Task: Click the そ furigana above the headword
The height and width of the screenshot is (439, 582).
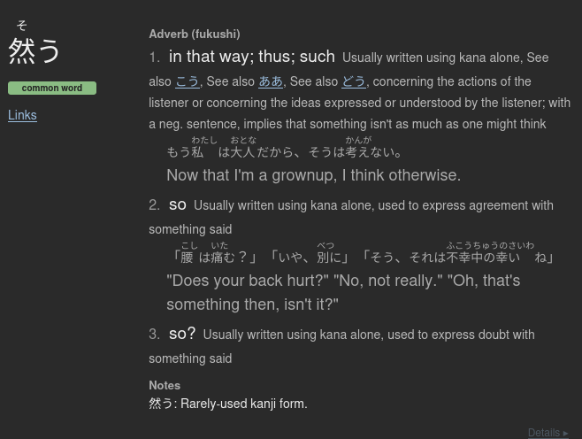Action: pos(22,26)
